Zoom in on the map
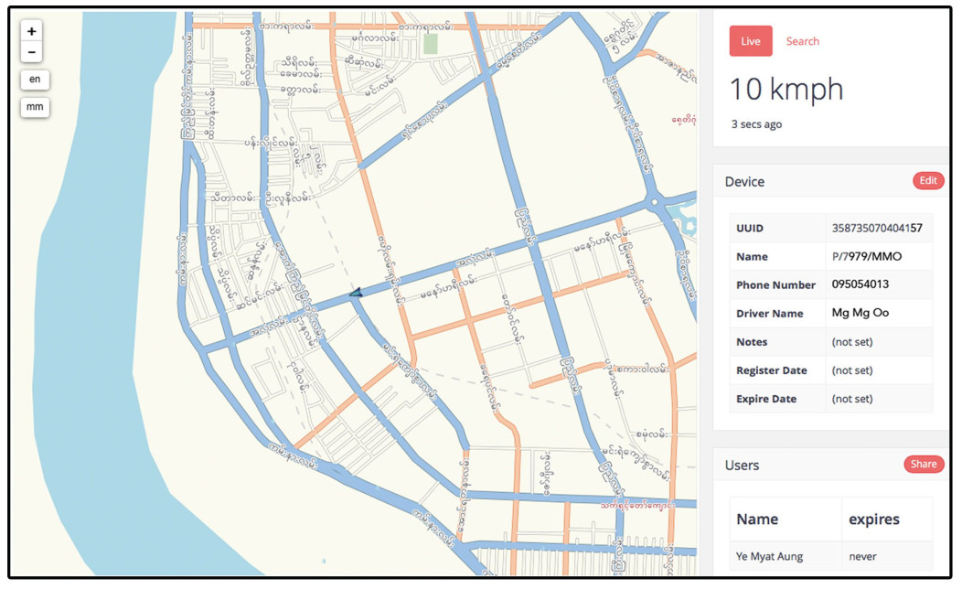This screenshot has height=589, width=962. [x=31, y=30]
